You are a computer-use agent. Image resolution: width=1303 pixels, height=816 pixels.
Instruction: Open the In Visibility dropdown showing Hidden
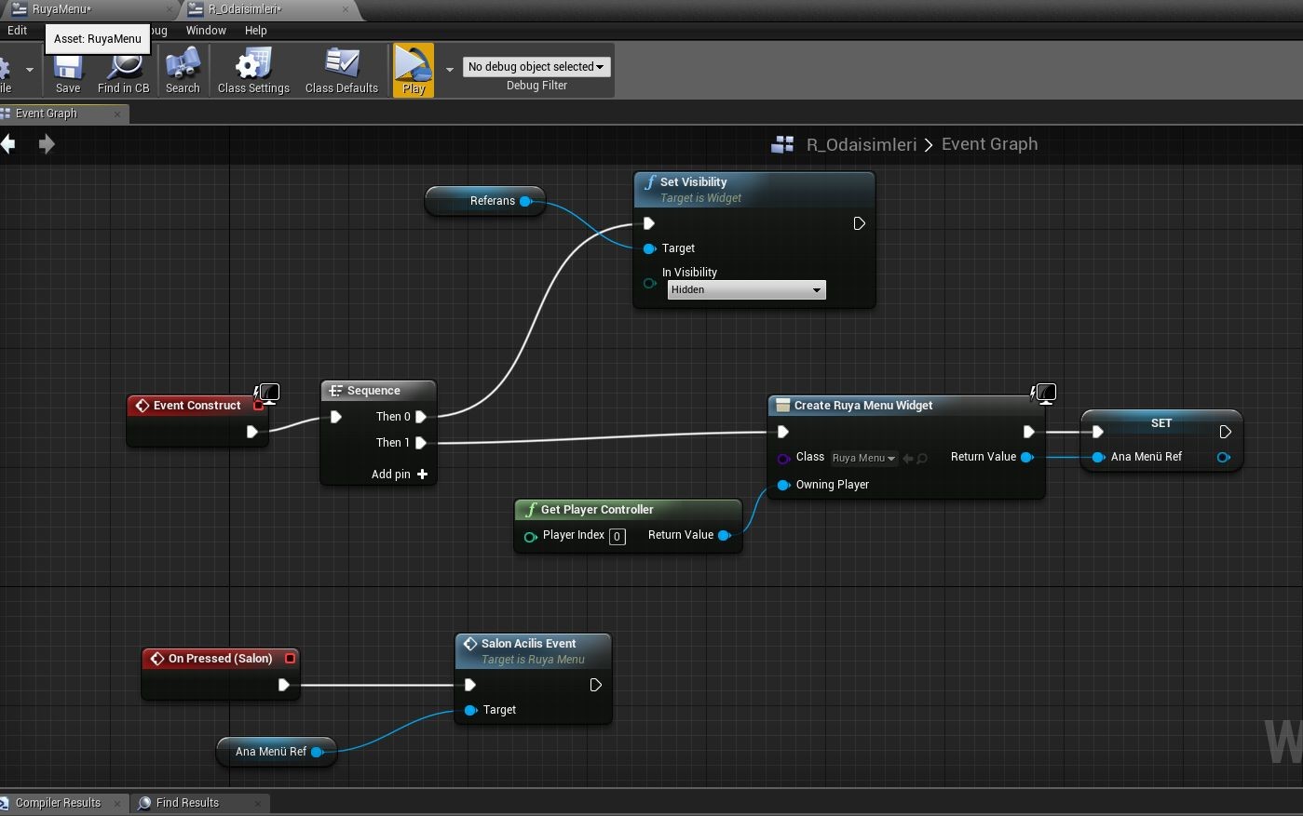(x=746, y=290)
